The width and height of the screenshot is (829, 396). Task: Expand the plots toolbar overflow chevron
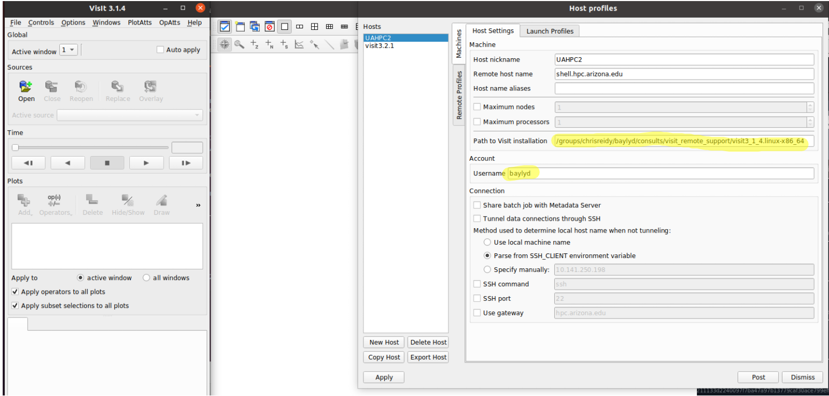[x=198, y=205]
